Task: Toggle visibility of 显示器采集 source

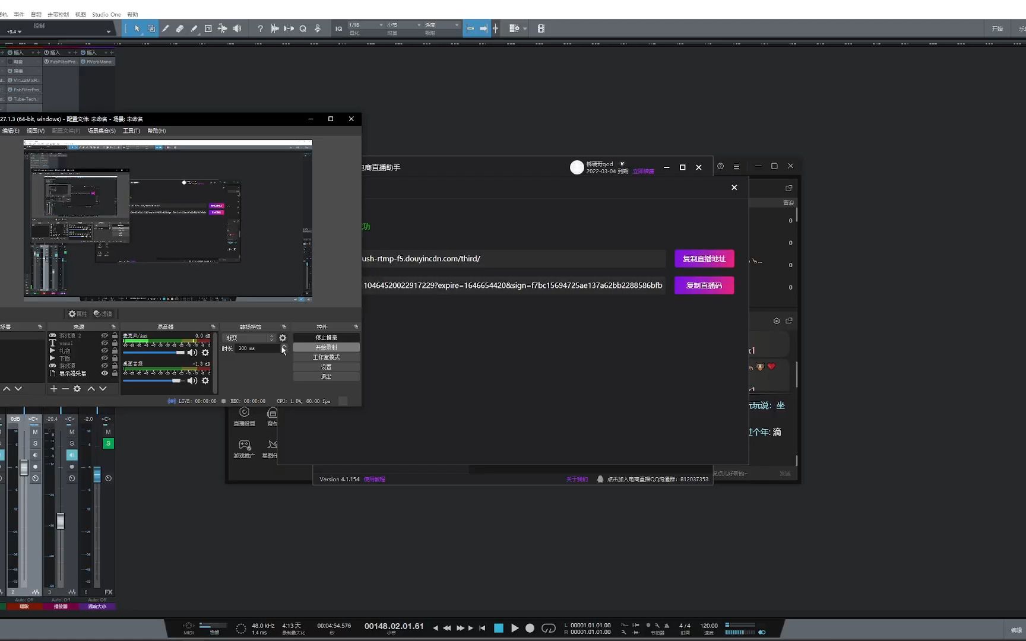Action: (x=104, y=373)
